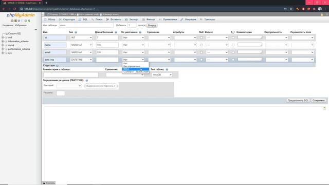
Task: Open the help icon beside По умолчанию header
Action: [x=140, y=32]
